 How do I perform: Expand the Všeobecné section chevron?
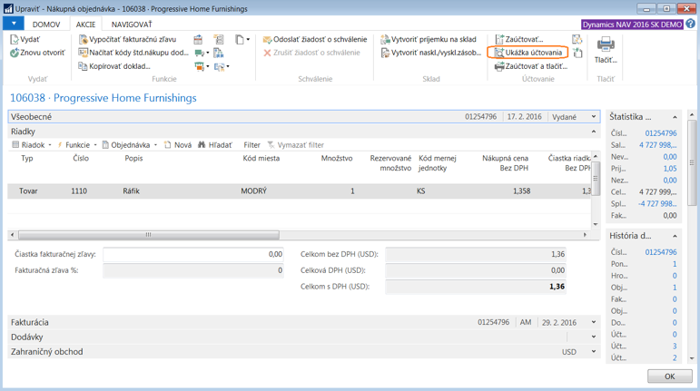pyautogui.click(x=594, y=117)
